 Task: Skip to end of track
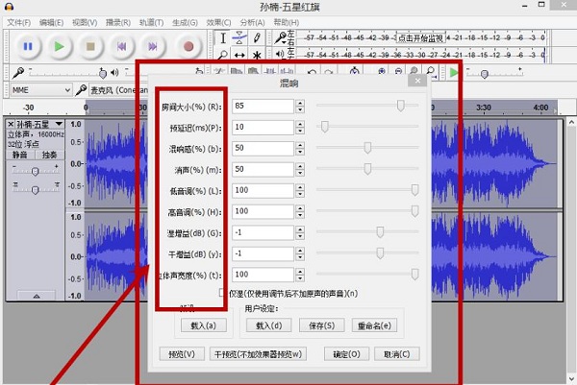pos(152,45)
